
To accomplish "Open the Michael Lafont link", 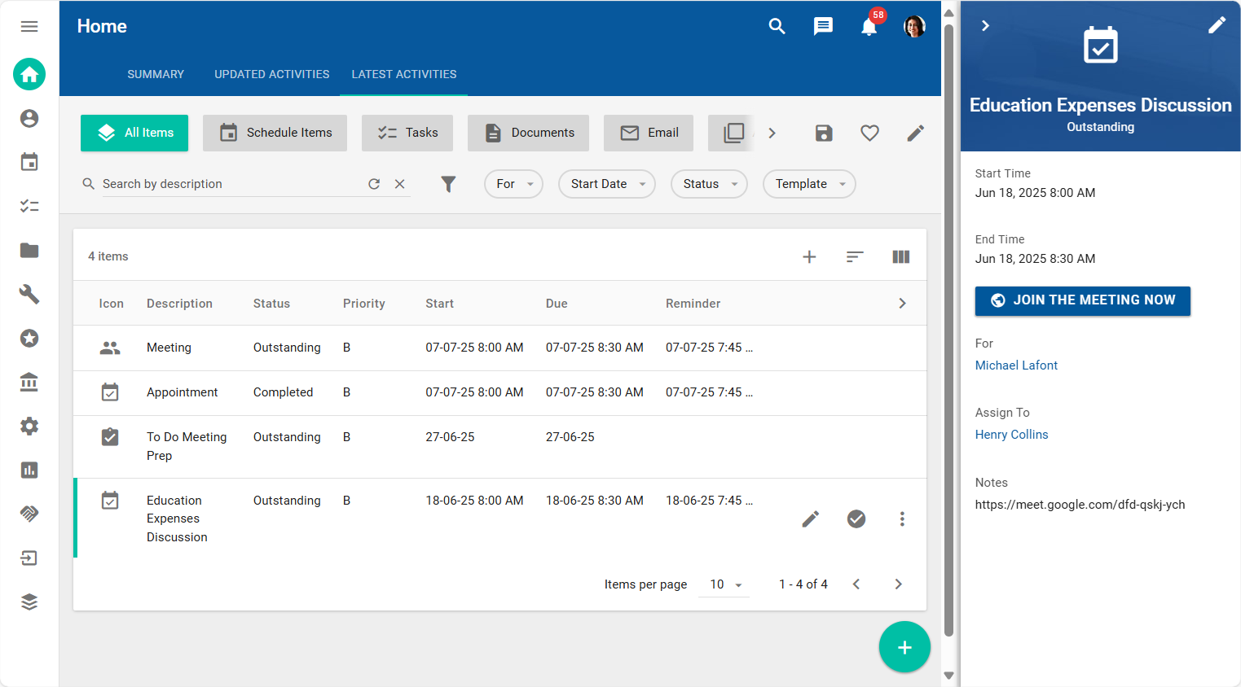I will click(1016, 365).
